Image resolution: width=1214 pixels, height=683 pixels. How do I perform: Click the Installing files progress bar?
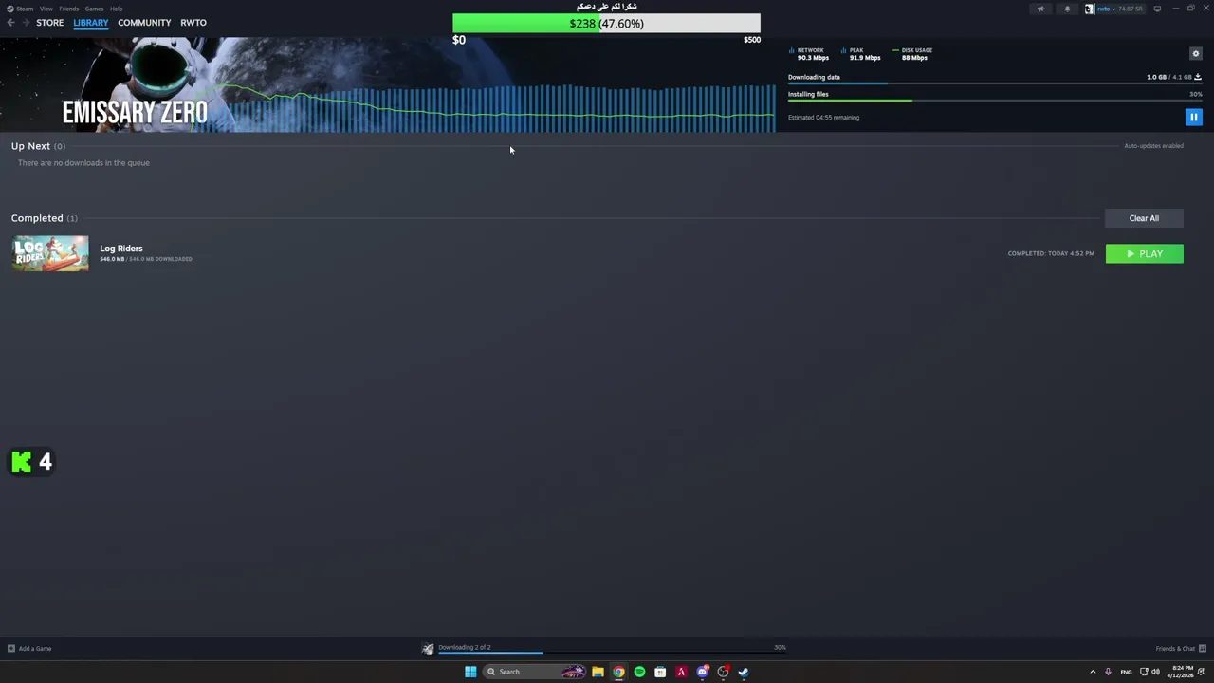995,101
